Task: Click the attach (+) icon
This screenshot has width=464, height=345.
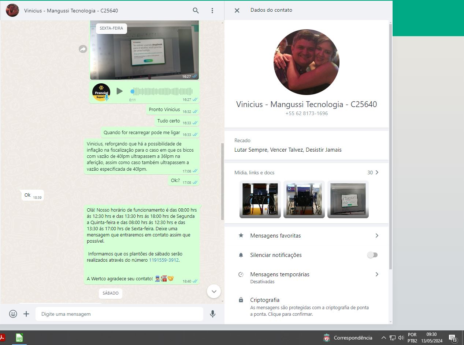Action: pyautogui.click(x=27, y=314)
